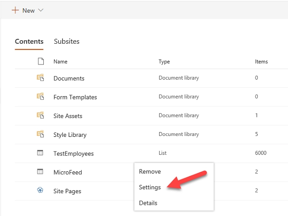Choose Remove from the context menu
The width and height of the screenshot is (288, 216).
point(150,171)
